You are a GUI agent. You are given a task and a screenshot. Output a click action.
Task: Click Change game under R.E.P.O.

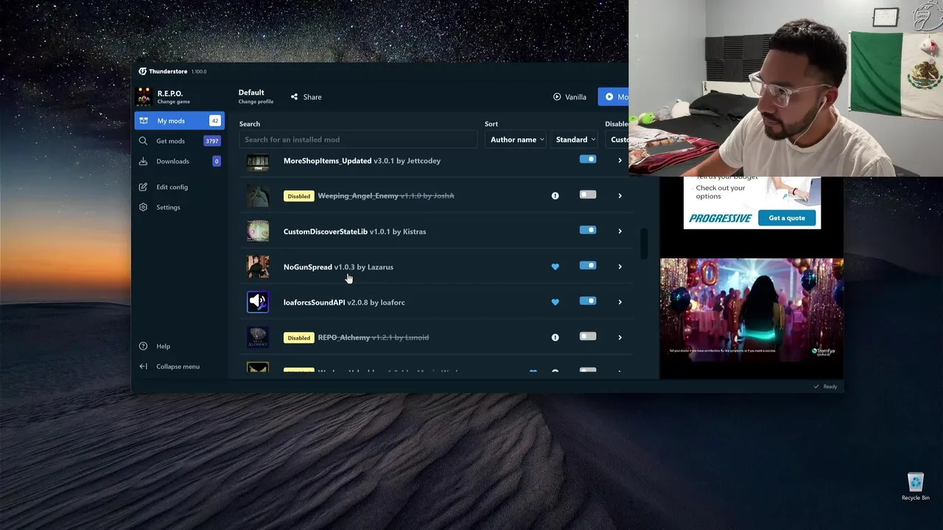pos(173,102)
